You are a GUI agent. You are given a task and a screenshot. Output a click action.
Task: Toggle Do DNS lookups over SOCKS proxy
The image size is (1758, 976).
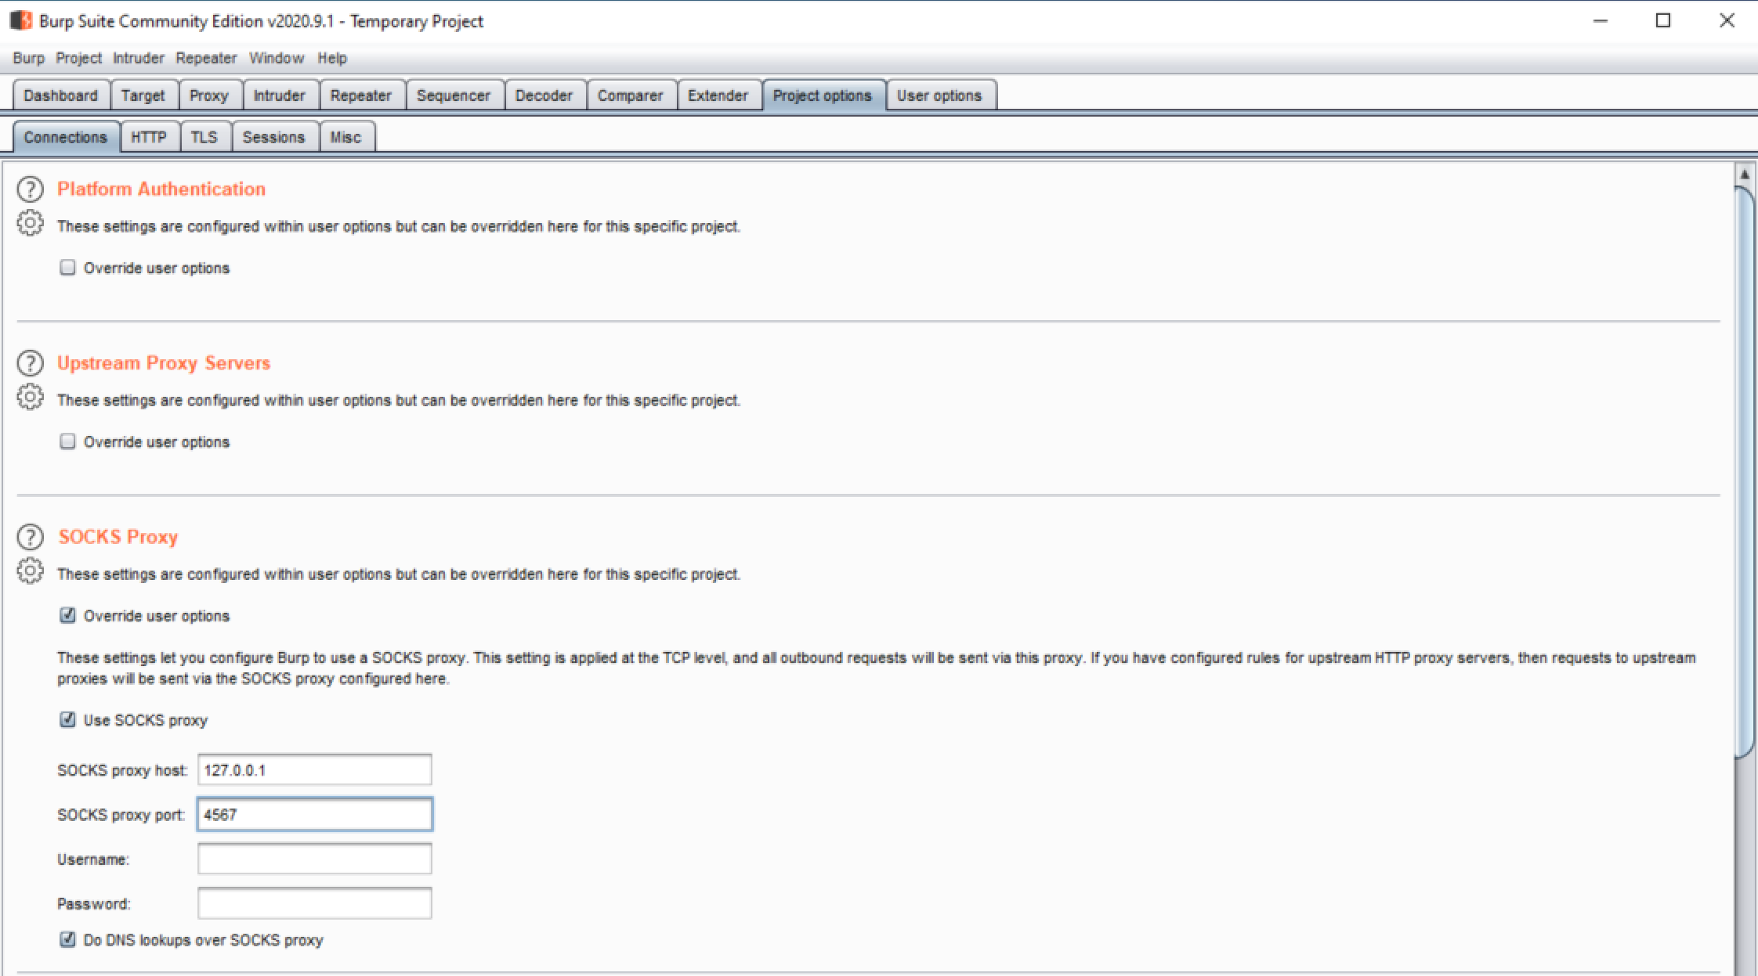click(67, 939)
